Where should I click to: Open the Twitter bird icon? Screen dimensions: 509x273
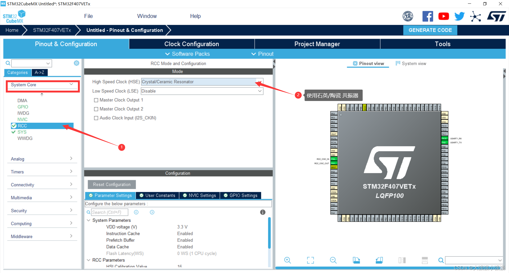click(459, 16)
